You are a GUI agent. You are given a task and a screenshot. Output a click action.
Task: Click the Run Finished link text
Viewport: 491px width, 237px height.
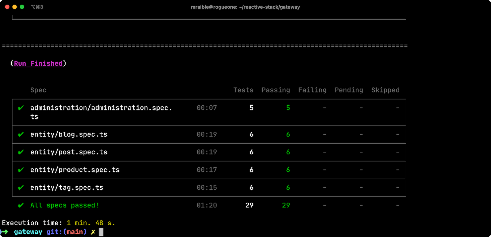tap(38, 64)
